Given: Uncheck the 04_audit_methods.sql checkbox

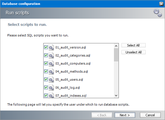Looking at the screenshot, I should click(46, 71).
